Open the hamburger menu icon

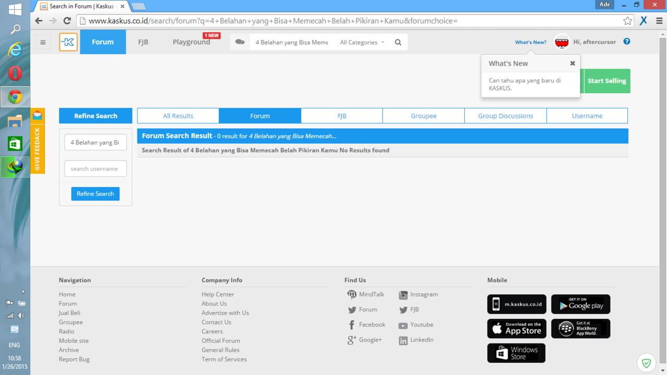(x=43, y=43)
